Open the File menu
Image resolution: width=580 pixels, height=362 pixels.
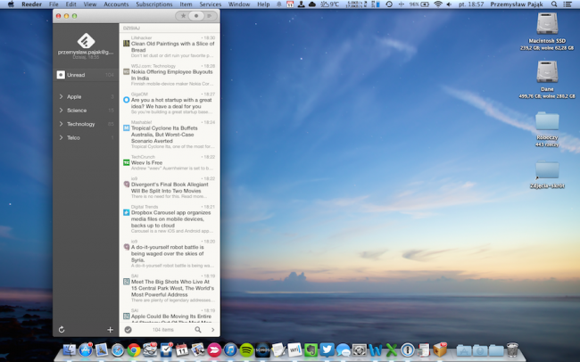coord(54,4)
